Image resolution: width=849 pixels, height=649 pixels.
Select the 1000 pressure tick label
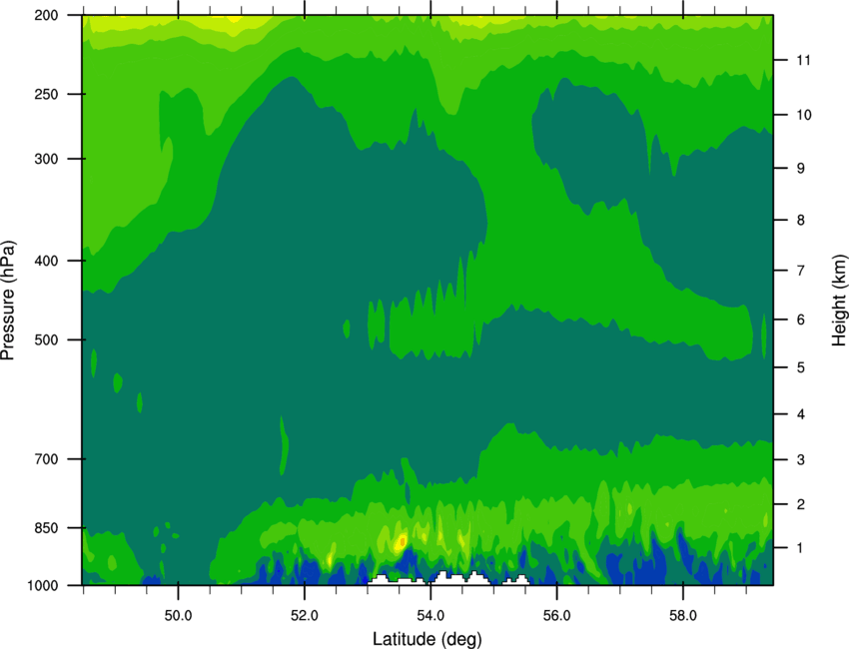pos(43,586)
